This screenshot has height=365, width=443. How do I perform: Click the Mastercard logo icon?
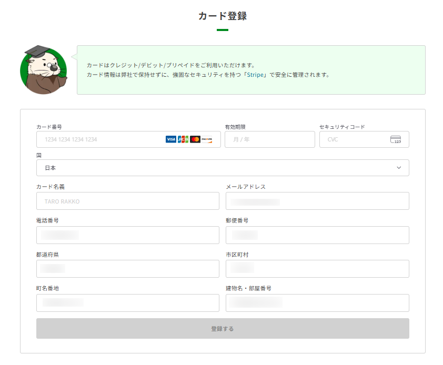pyautogui.click(x=195, y=139)
